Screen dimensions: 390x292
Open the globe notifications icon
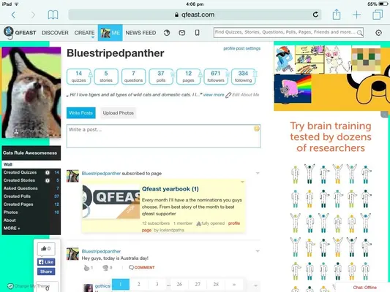[167, 33]
